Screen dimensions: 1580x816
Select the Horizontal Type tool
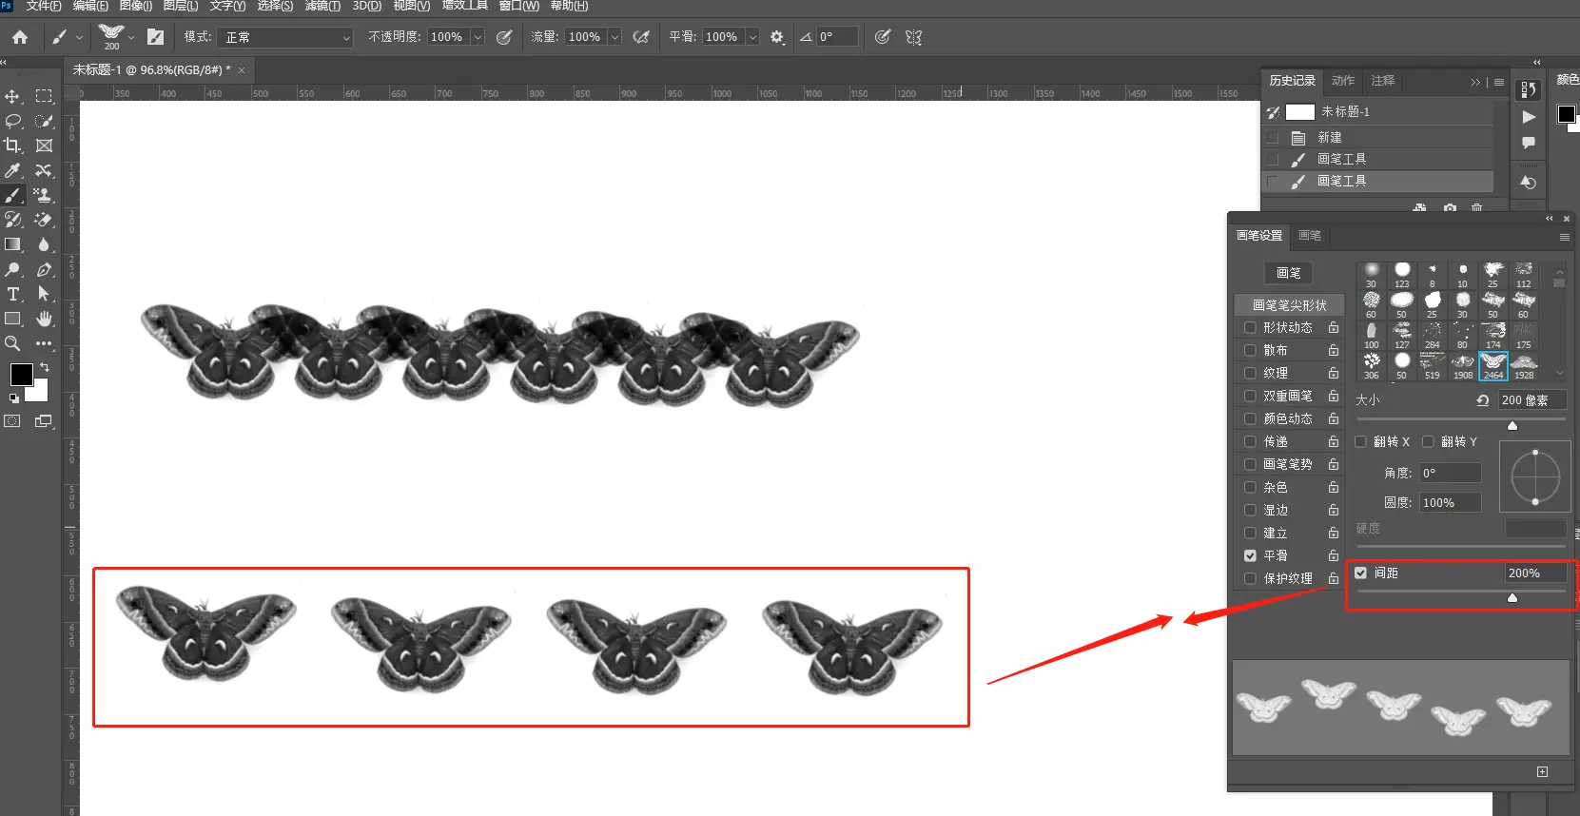click(x=12, y=294)
